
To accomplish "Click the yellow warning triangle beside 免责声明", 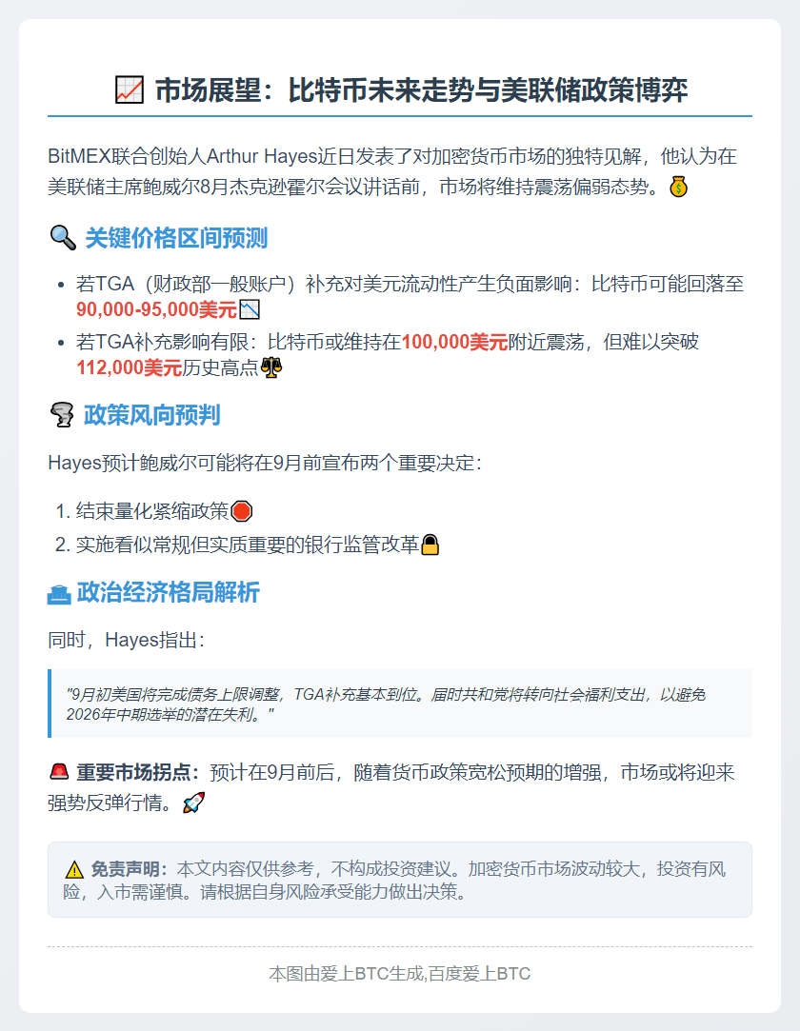I will [74, 869].
